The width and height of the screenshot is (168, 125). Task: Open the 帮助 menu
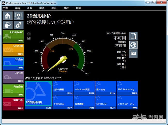[x=78, y=8]
